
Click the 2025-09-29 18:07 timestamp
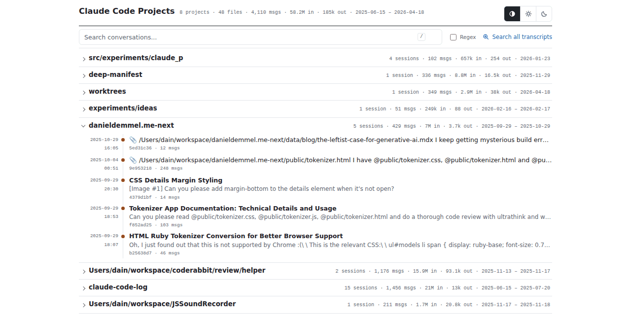pos(104,240)
